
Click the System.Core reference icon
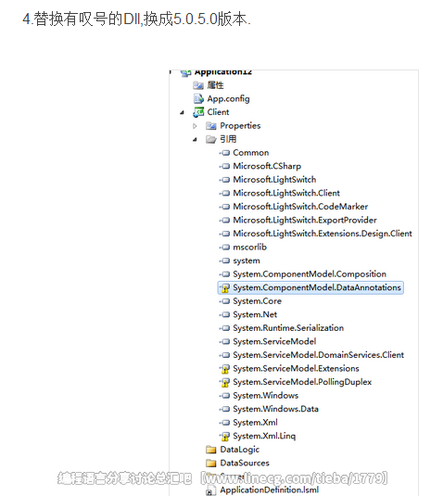224,301
